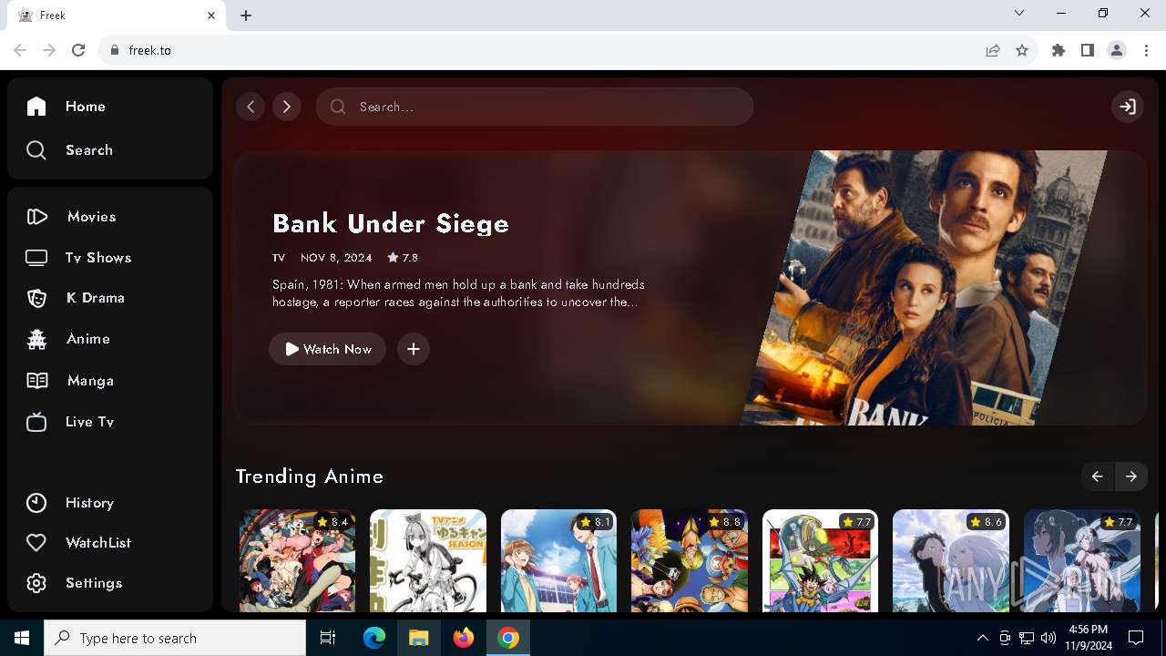
Task: Click the NOV 8, 2024 date text
Action: 336,258
